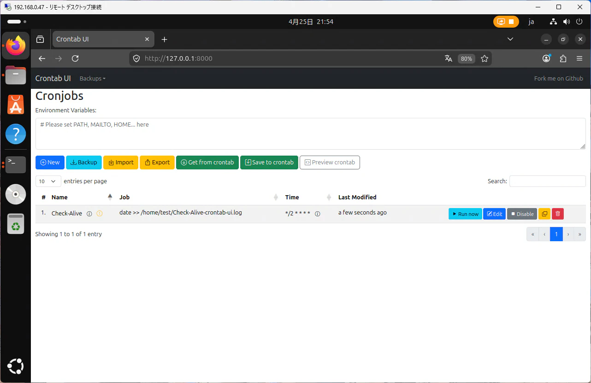Viewport: 591px width, 383px height.
Task: Sort the table by Time column
Action: (308, 197)
